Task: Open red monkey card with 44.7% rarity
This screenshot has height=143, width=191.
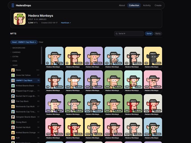Action: (74, 129)
